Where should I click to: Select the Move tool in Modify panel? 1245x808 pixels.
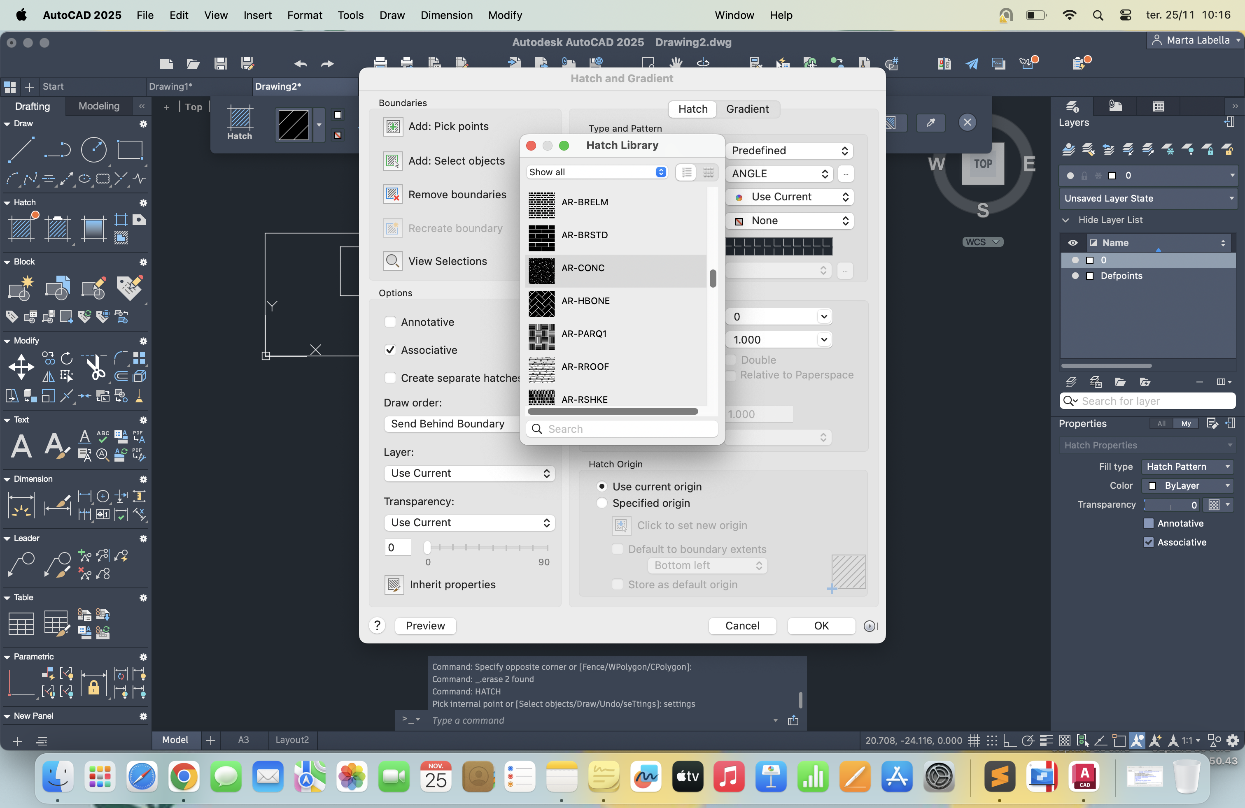pyautogui.click(x=21, y=367)
